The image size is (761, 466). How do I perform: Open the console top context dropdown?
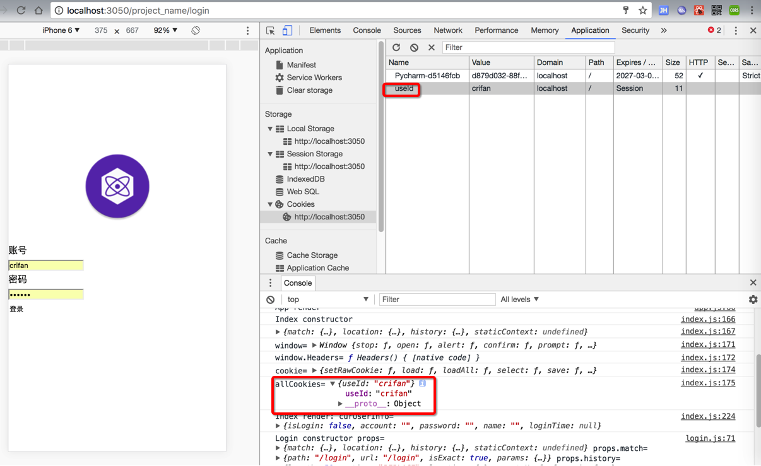pyautogui.click(x=328, y=300)
